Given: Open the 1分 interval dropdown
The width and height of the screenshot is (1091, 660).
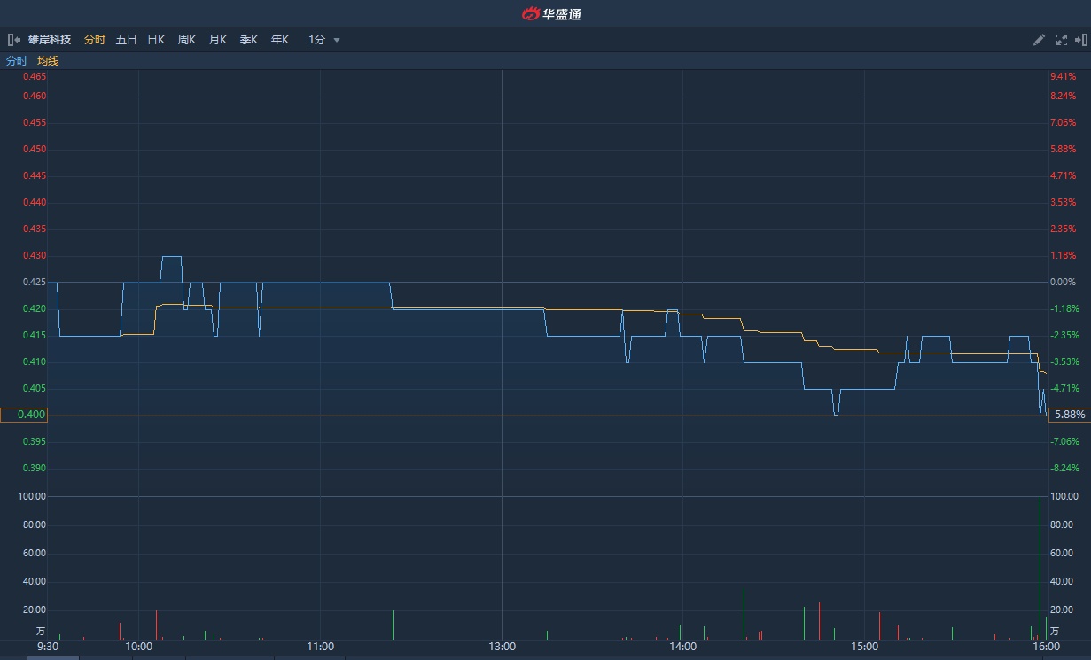Looking at the screenshot, I should 317,40.
